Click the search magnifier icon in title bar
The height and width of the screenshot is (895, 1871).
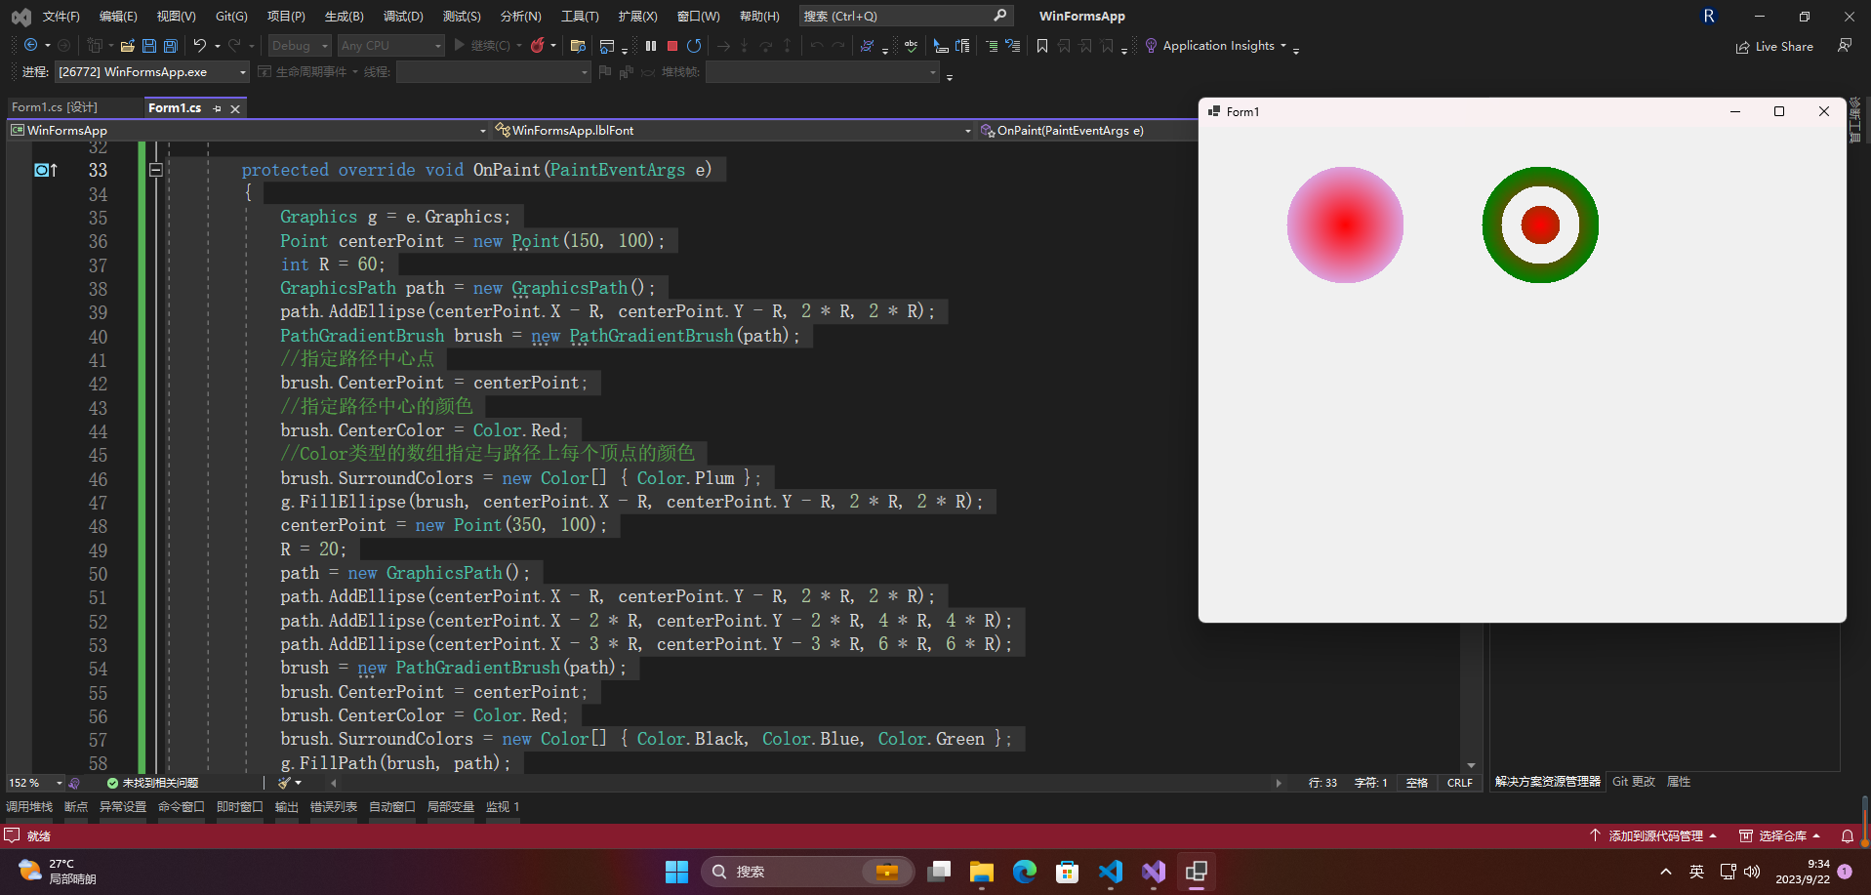point(999,16)
